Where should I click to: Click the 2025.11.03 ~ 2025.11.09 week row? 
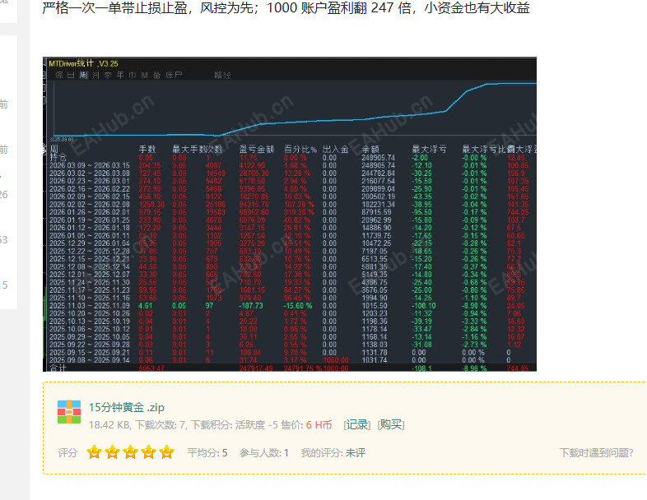290,306
